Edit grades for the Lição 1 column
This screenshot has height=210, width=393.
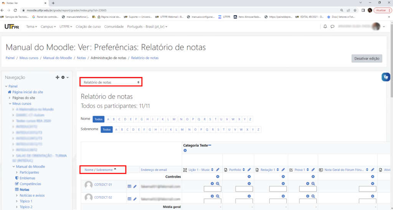(218, 170)
